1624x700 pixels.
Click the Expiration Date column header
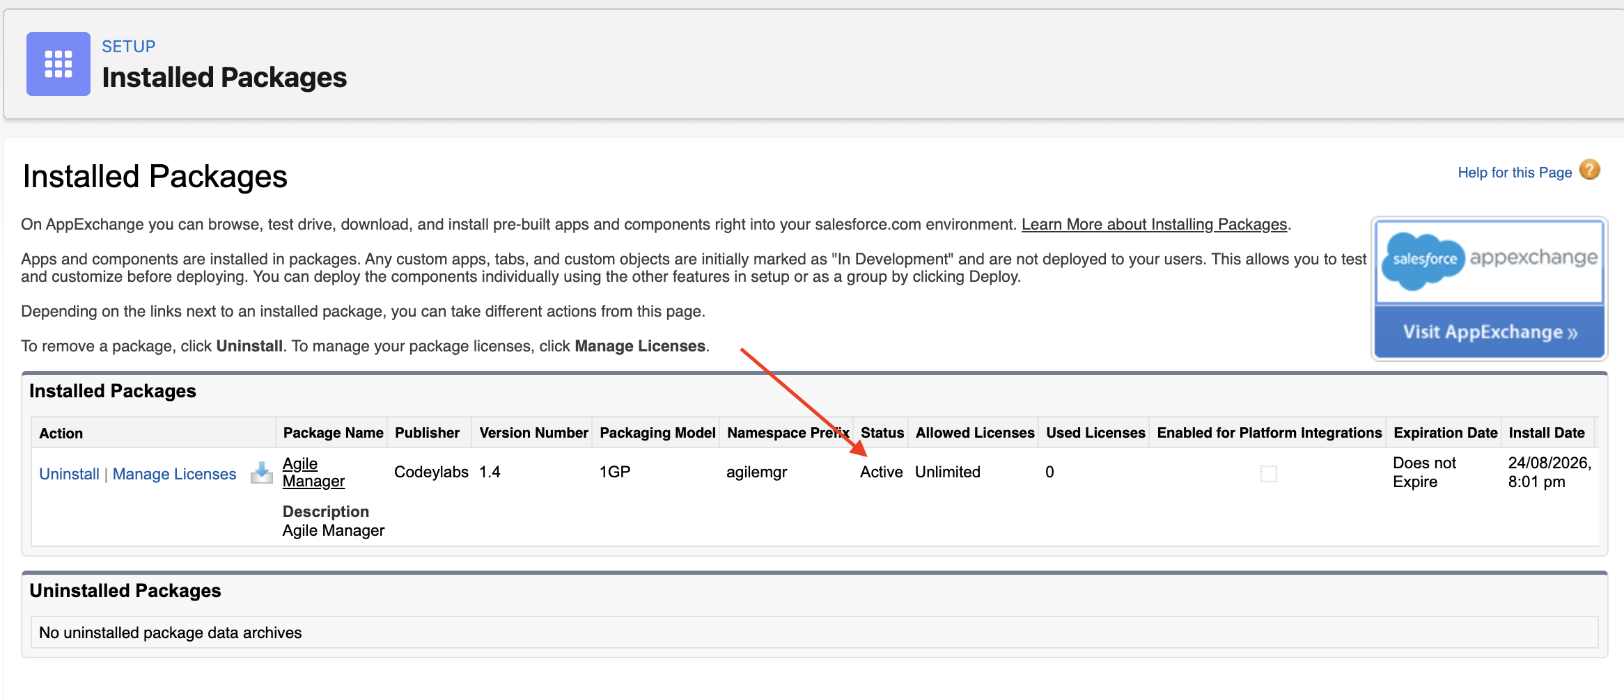coord(1445,433)
